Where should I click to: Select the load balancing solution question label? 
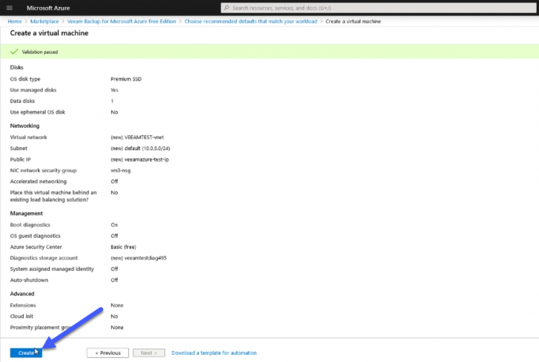[53, 196]
